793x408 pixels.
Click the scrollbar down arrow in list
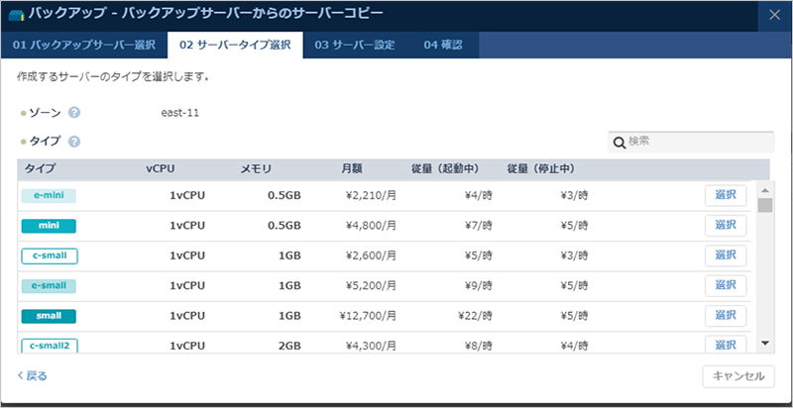[765, 343]
